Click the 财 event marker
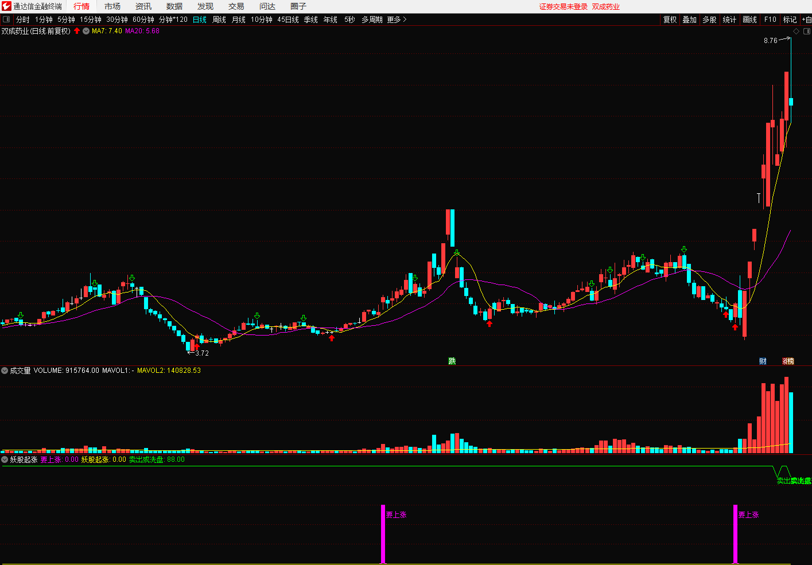 click(763, 361)
